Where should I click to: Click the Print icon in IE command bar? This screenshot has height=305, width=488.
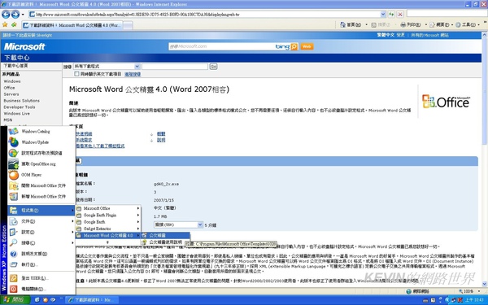click(x=403, y=24)
